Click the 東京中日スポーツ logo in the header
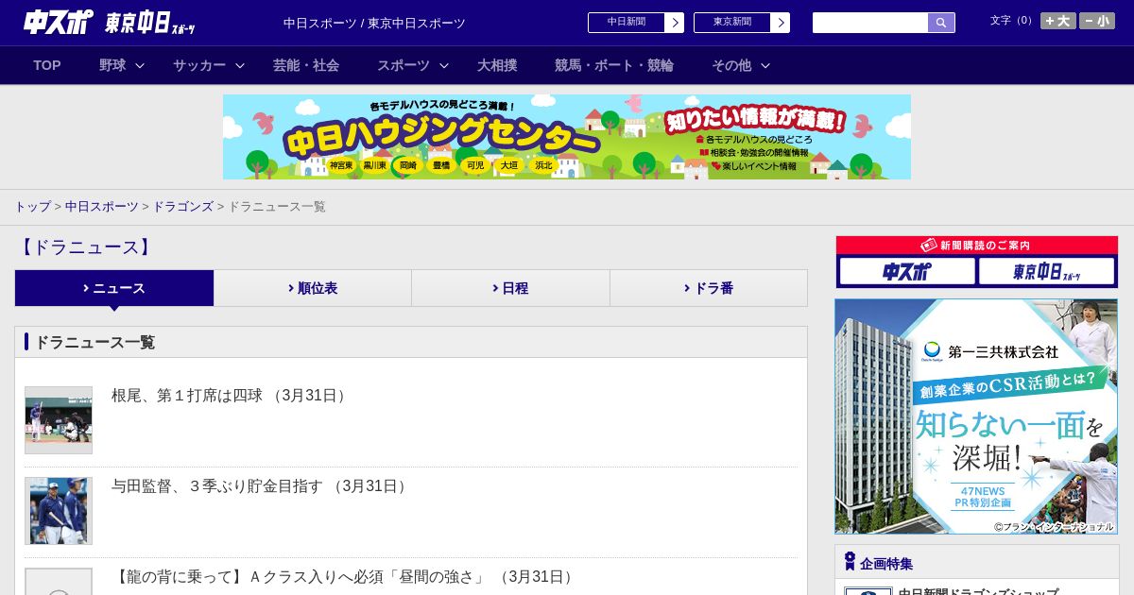 150,23
